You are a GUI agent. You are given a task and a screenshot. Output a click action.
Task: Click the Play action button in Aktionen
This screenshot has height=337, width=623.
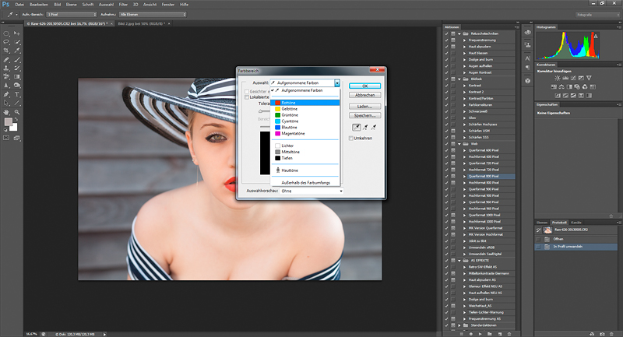pyautogui.click(x=480, y=334)
